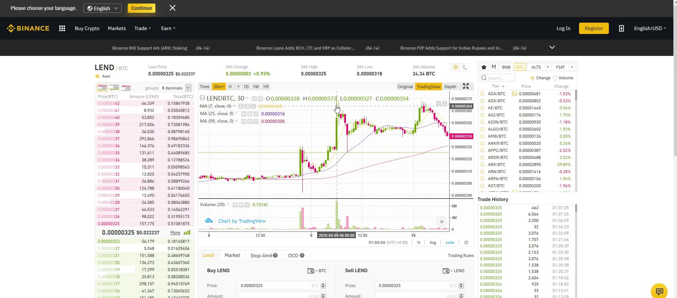Favorite the ADA/BTC pair star
677x298 pixels.
coord(483,94)
